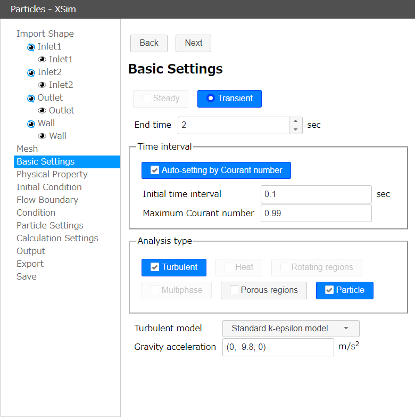
Task: Select Inlet2 group tree item
Action: point(49,72)
